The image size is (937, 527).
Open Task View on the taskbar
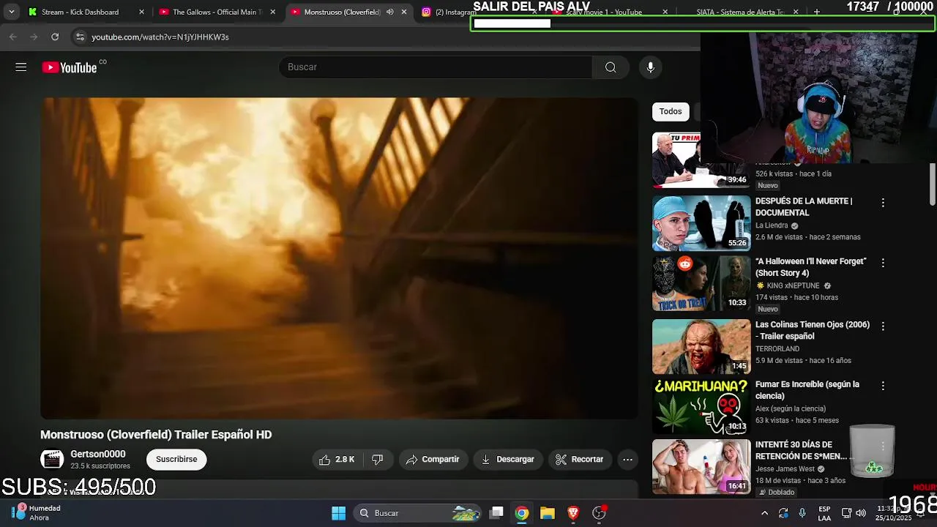tap(496, 513)
